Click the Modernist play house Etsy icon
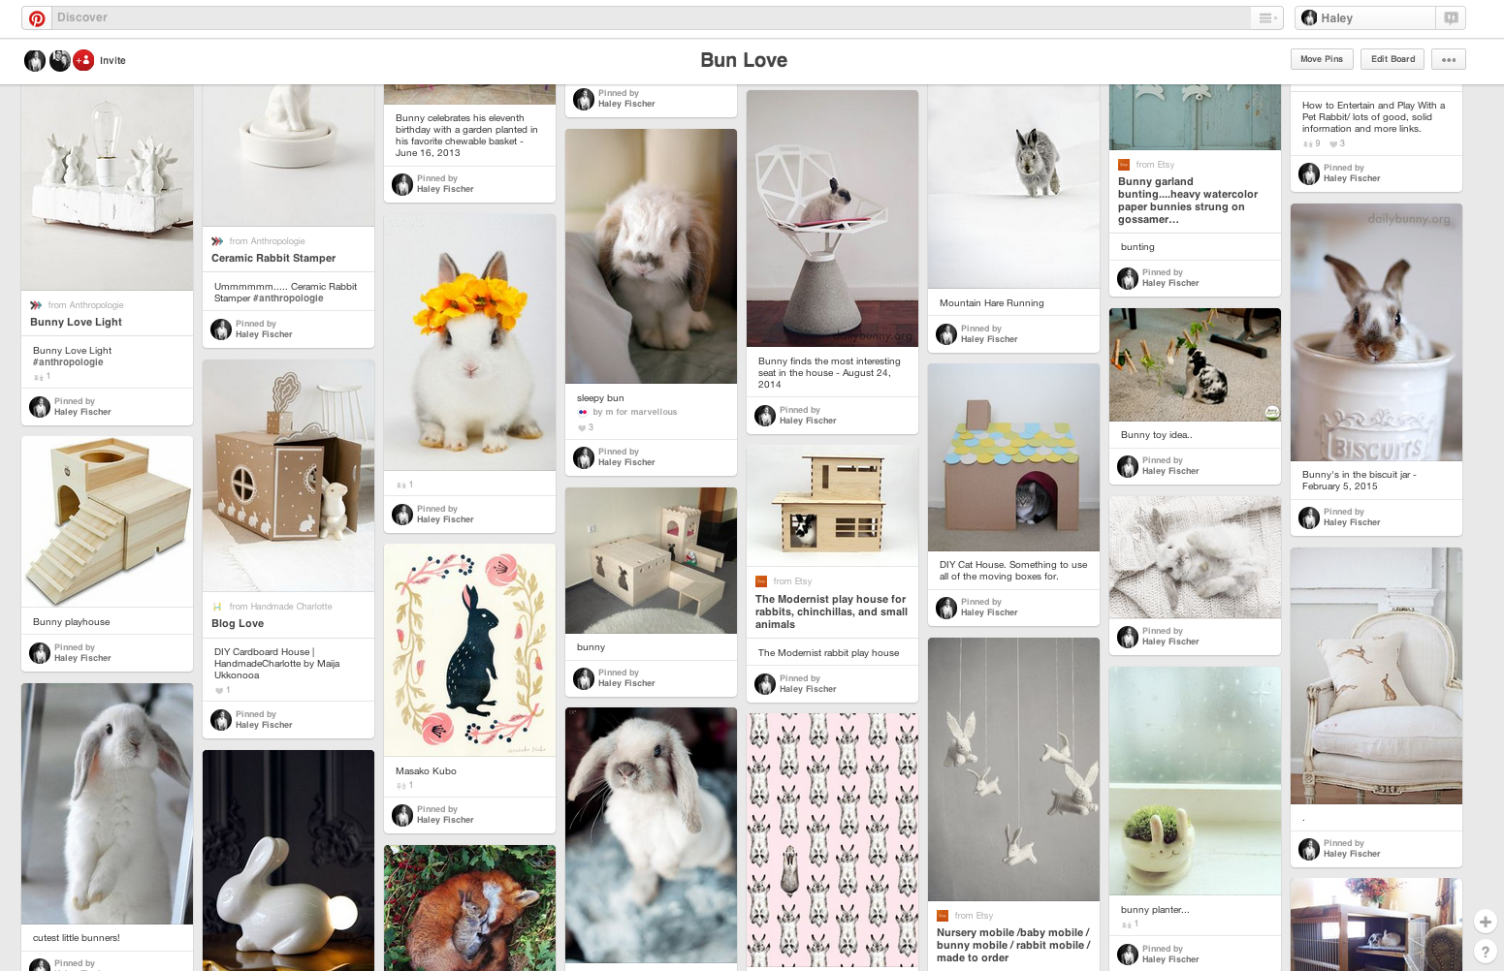The width and height of the screenshot is (1504, 971). click(x=761, y=581)
